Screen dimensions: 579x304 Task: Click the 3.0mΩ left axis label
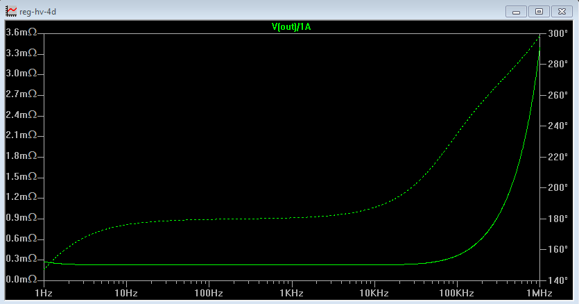(21, 74)
